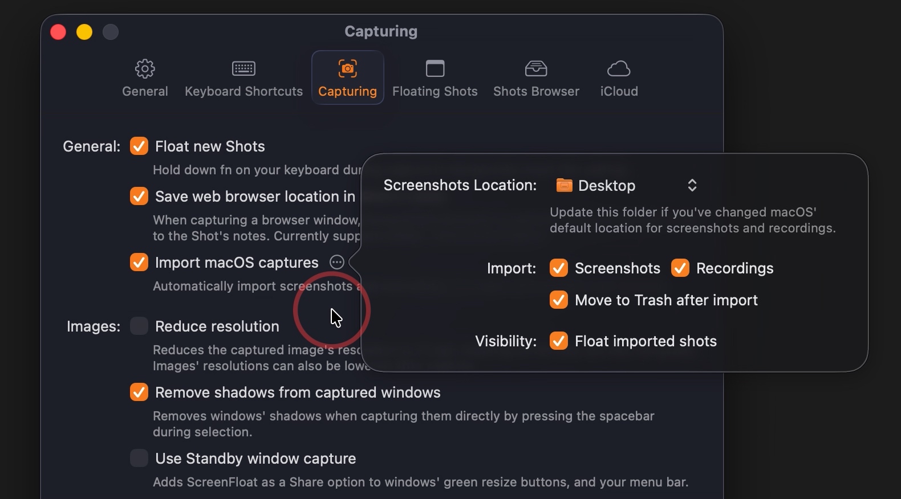
Task: Uncheck Recordings import option
Action: click(x=680, y=268)
